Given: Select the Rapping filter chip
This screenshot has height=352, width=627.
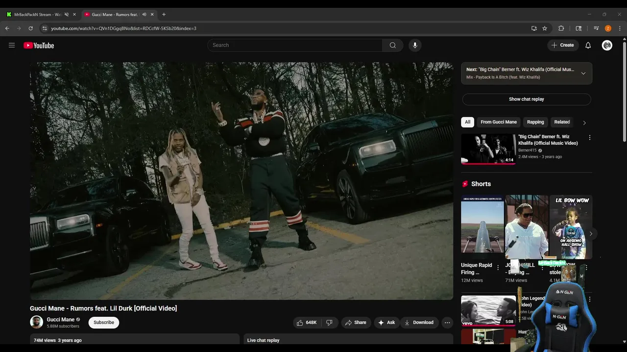Looking at the screenshot, I should pyautogui.click(x=535, y=122).
